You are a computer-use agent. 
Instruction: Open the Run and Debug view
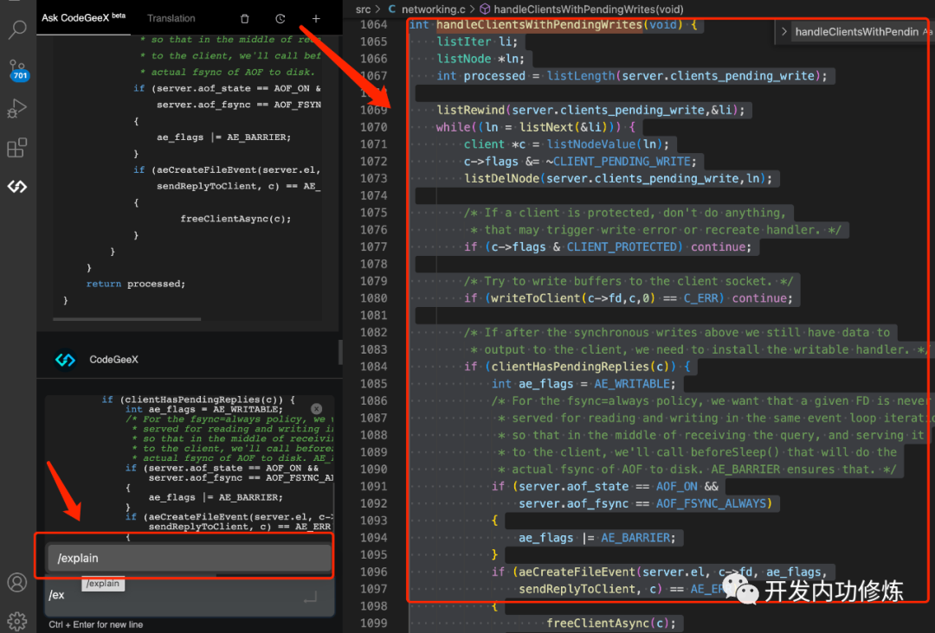(16, 108)
